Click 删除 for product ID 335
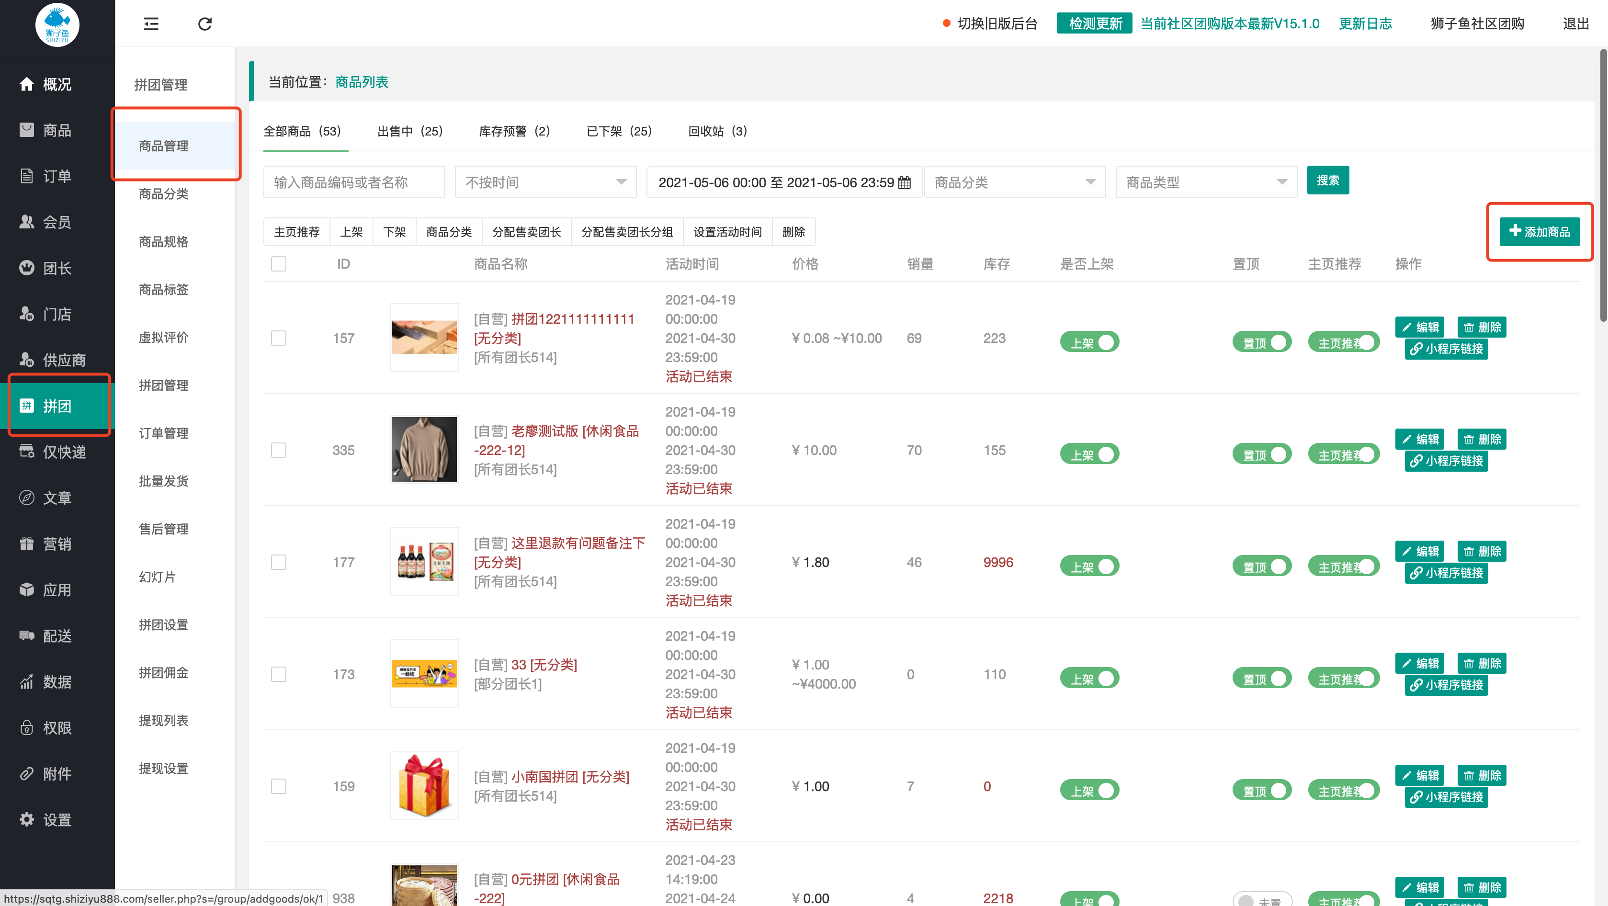 point(1482,439)
